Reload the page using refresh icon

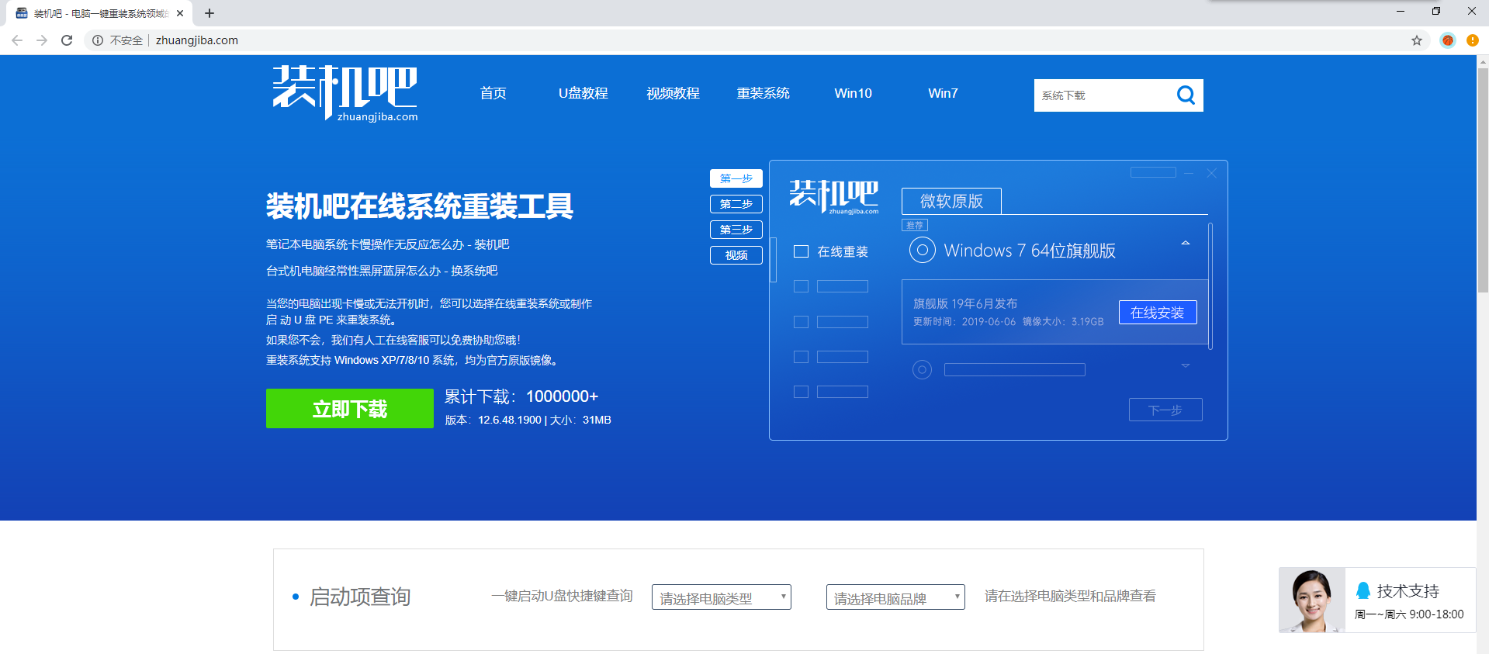pos(67,40)
